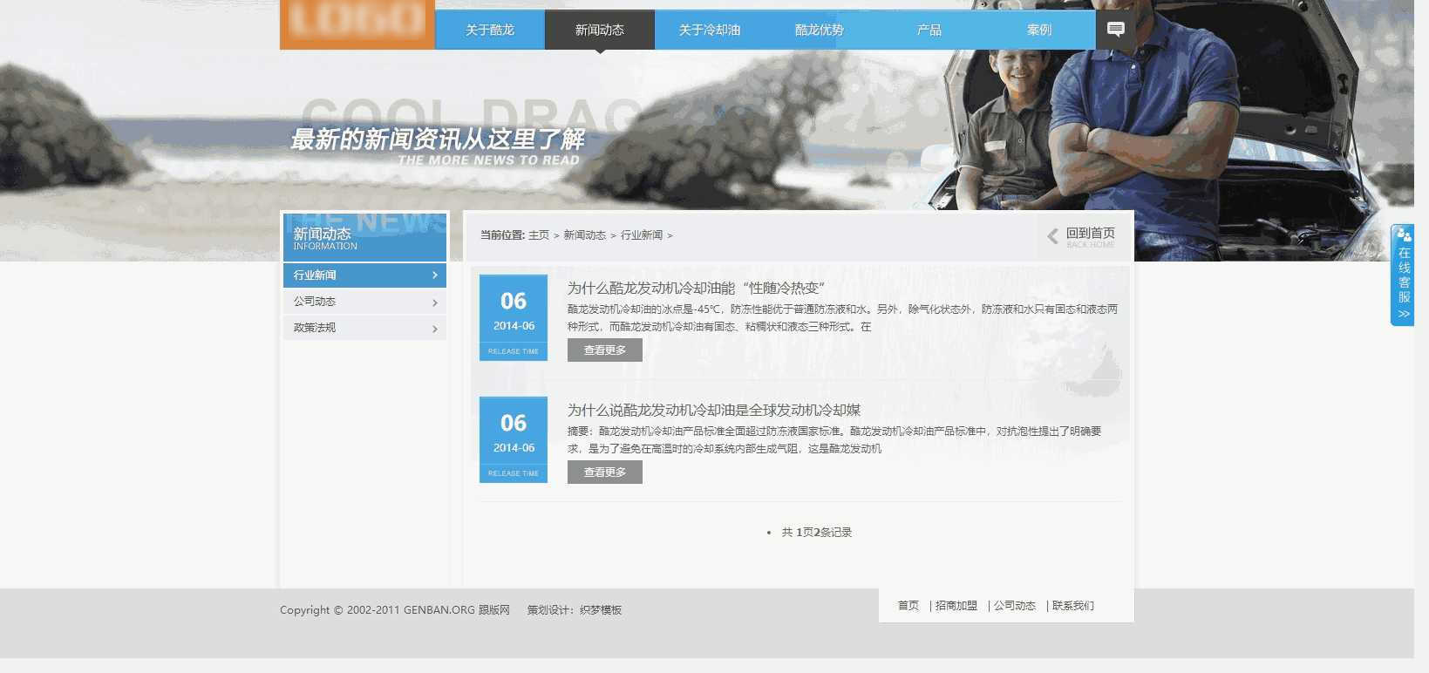The width and height of the screenshot is (1429, 673).
Task: Click the 回到首页 link
Action: 1090,234
